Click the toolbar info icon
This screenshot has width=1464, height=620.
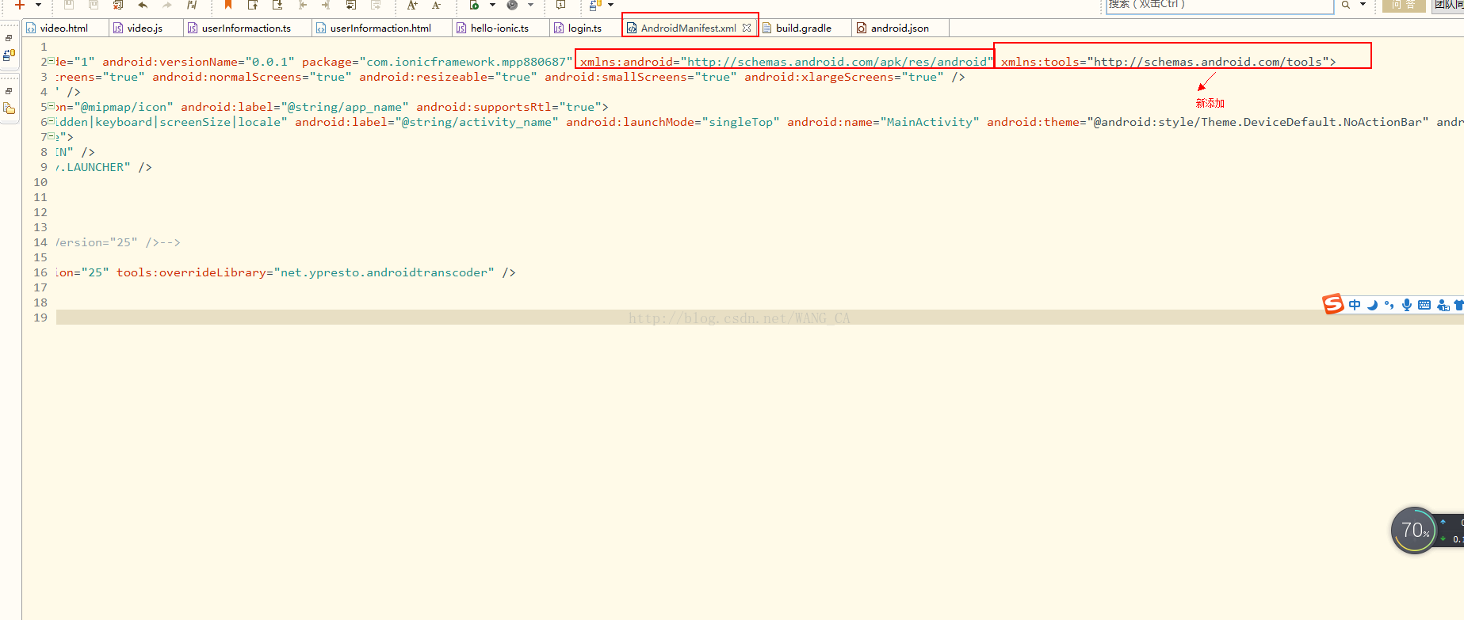560,5
